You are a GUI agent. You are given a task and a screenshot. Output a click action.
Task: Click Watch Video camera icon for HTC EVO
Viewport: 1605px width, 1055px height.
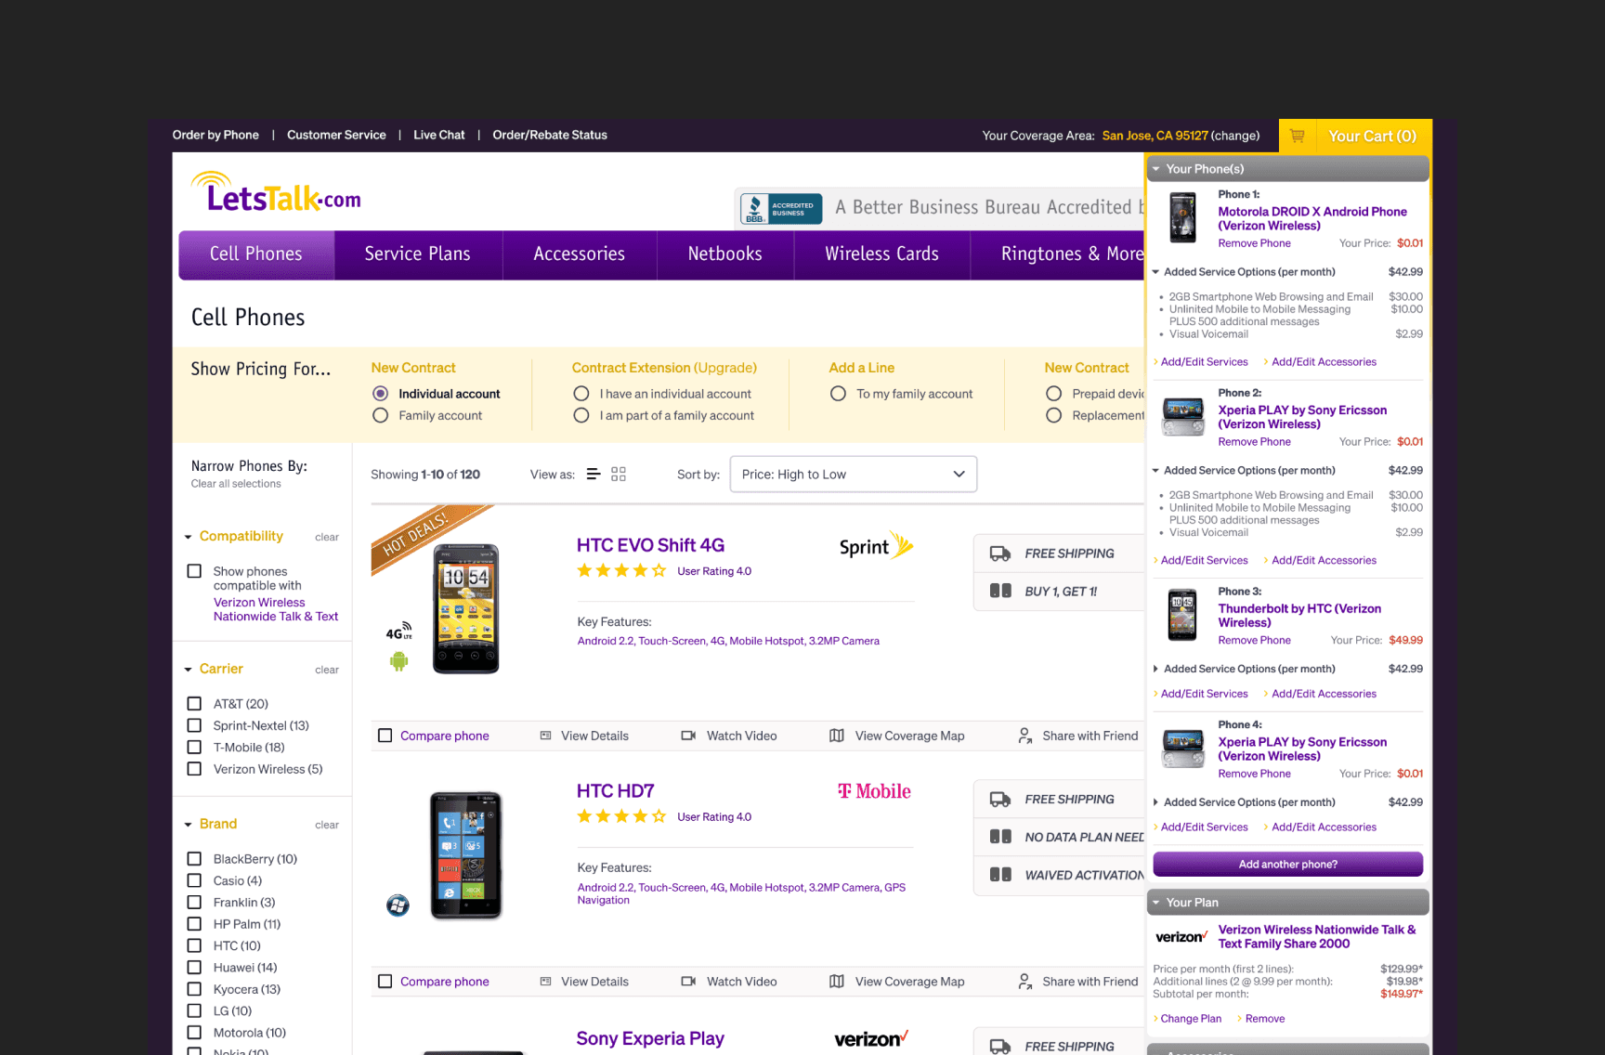coord(688,736)
